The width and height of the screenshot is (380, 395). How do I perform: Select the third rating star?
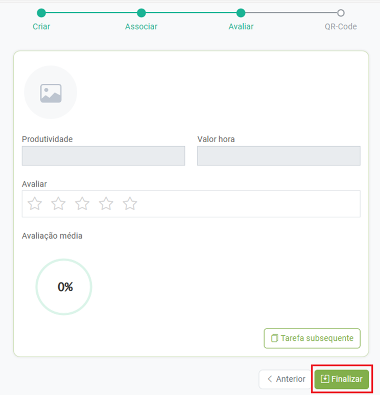coord(82,204)
